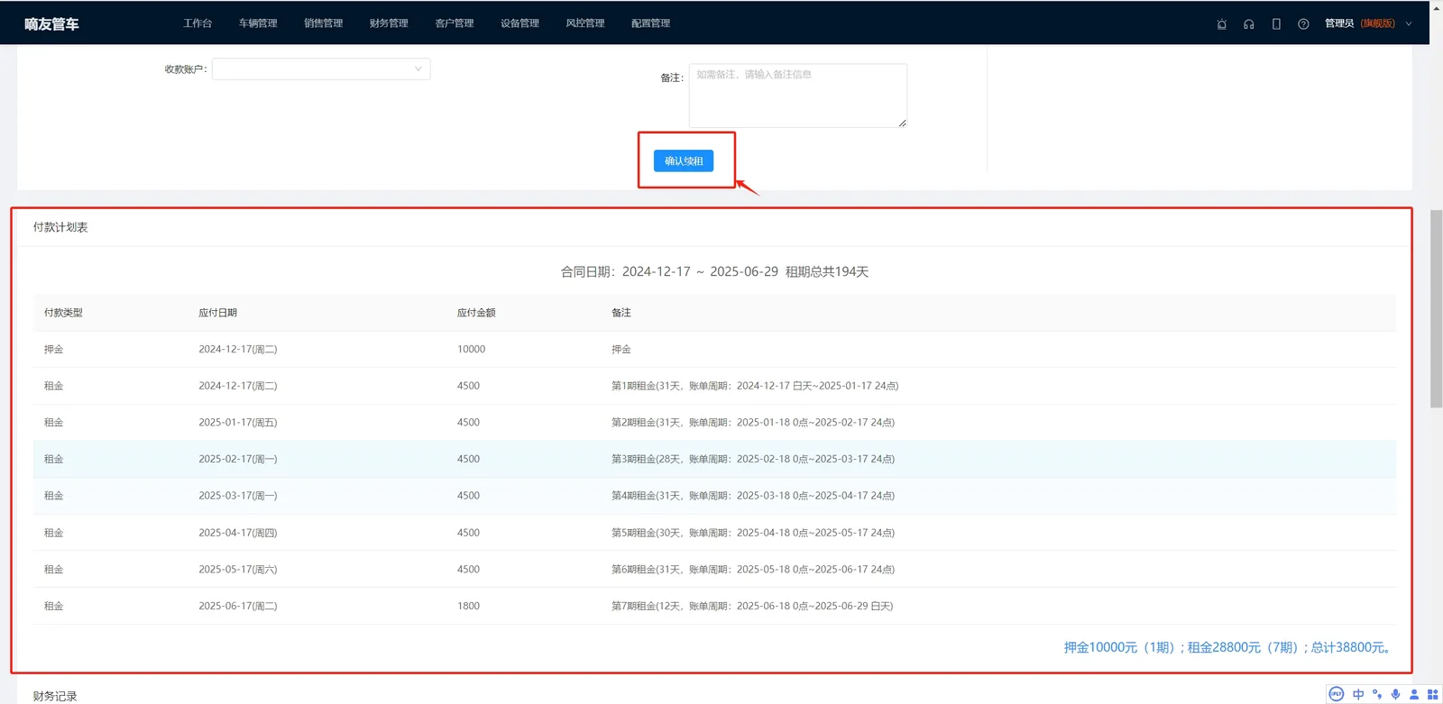Open the 财务管理 menu
The height and width of the screenshot is (704, 1443).
pyautogui.click(x=389, y=23)
